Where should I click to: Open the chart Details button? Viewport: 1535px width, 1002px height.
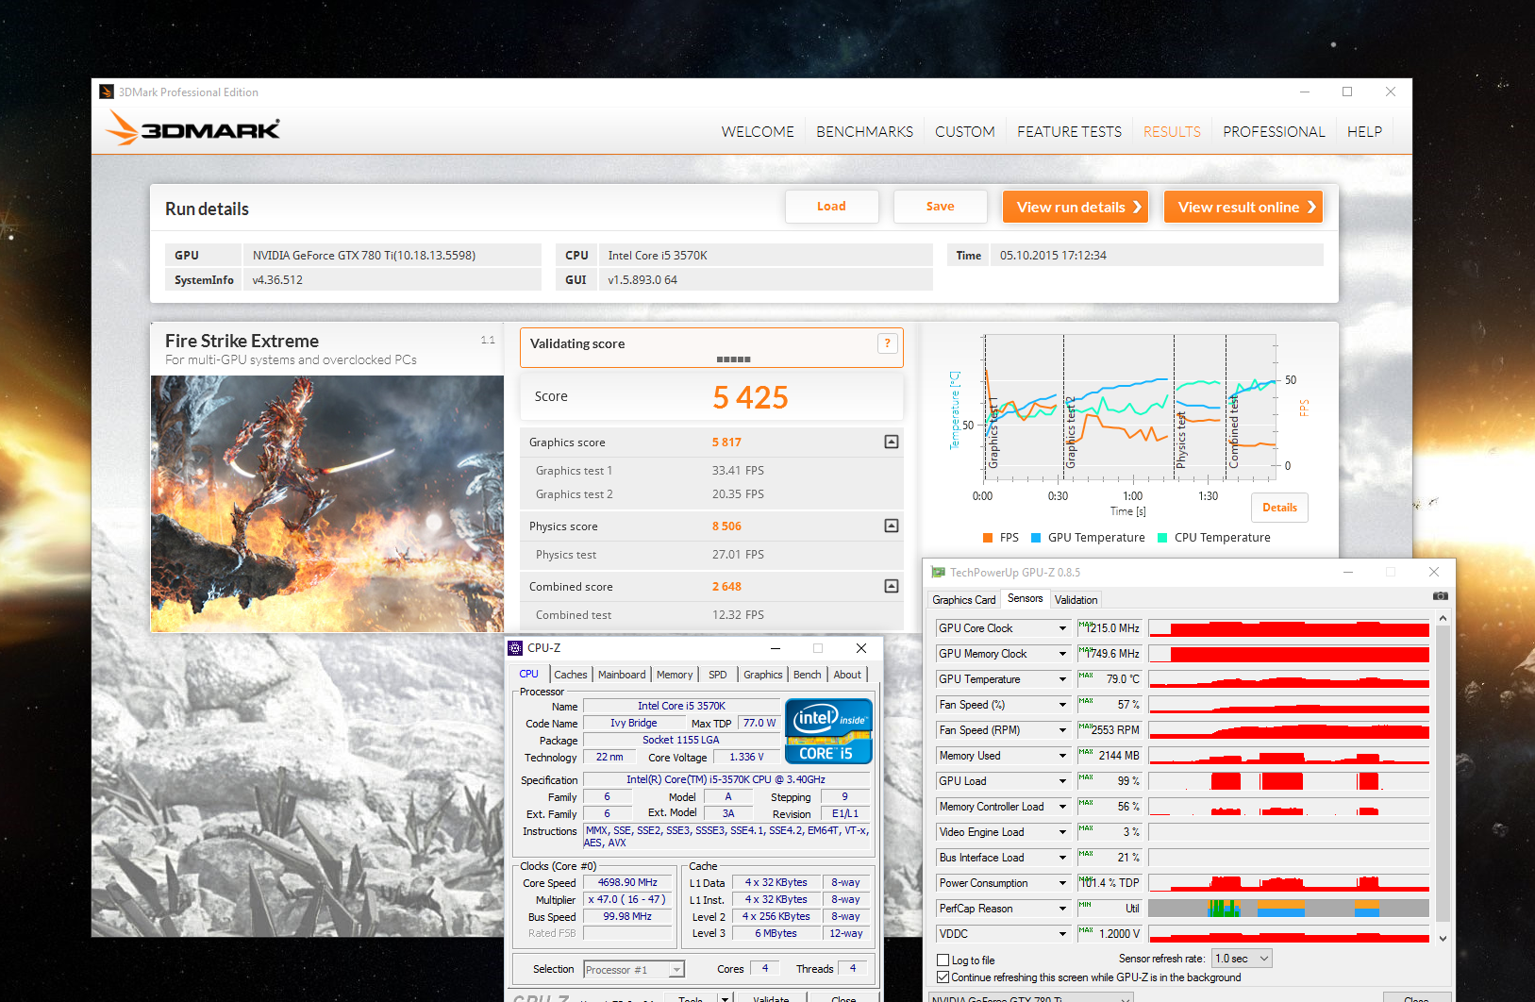[1279, 508]
